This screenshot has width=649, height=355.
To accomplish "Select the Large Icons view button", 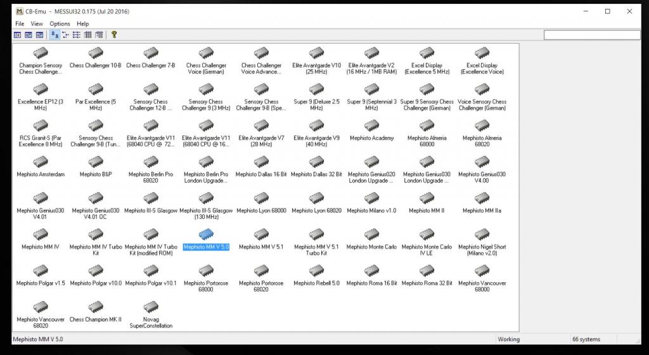I will pos(55,35).
